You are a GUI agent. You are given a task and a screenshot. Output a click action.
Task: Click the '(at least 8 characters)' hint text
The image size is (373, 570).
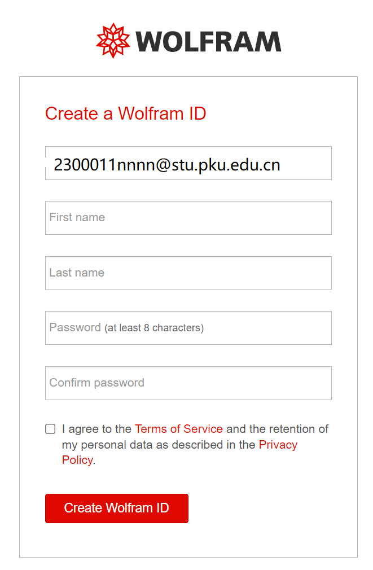(154, 328)
